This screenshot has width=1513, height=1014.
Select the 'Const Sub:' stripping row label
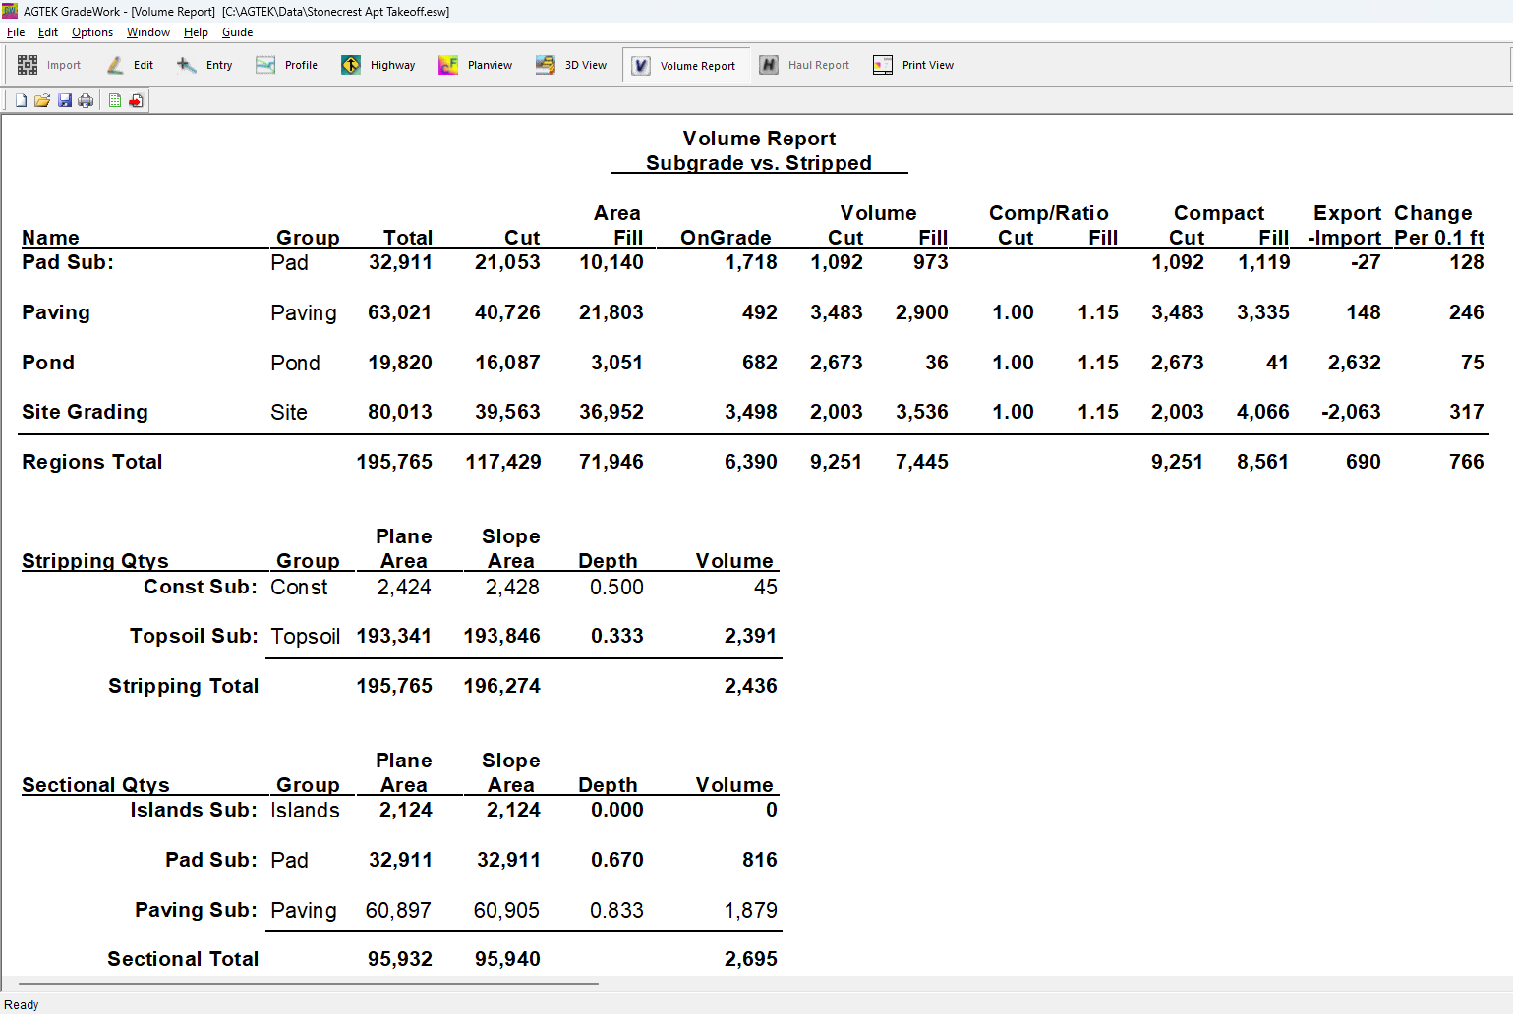pyautogui.click(x=201, y=587)
